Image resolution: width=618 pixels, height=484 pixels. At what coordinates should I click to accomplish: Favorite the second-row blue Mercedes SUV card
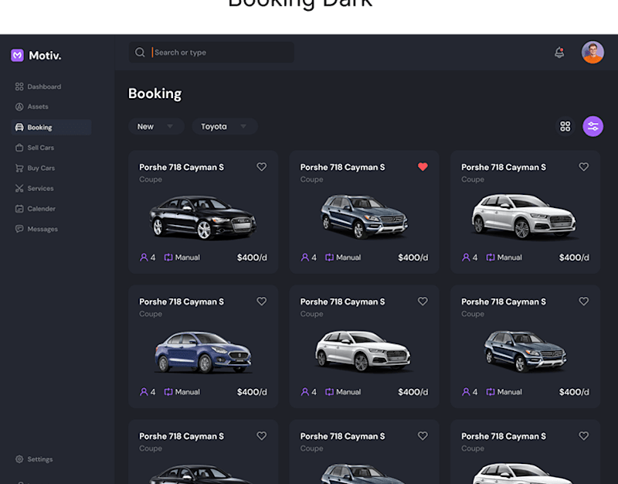tap(584, 302)
